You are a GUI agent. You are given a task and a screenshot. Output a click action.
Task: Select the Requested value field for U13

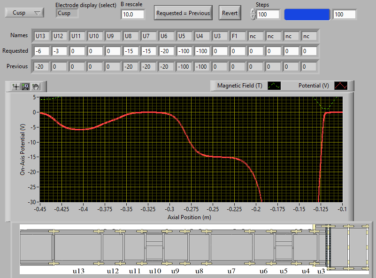41,51
